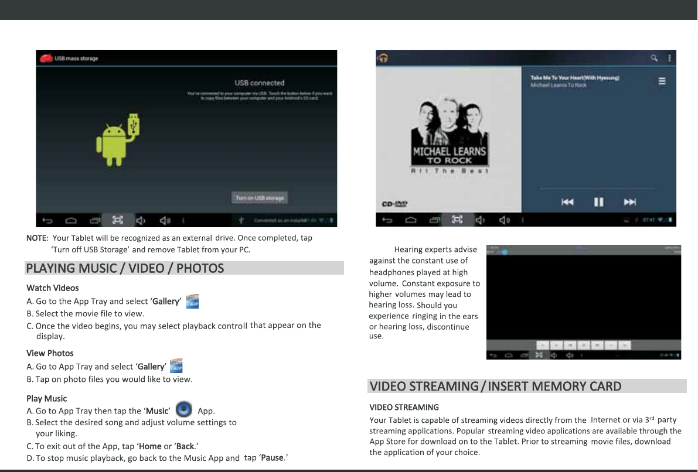Open recent apps in the USB screenshot nav bar
The image size is (698, 472).
click(x=95, y=220)
